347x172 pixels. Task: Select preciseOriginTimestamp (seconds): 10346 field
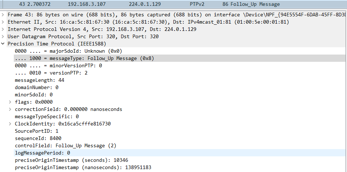tap(179, 160)
